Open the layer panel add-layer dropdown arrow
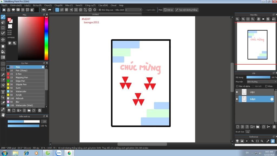277x156 pixels. (254, 127)
